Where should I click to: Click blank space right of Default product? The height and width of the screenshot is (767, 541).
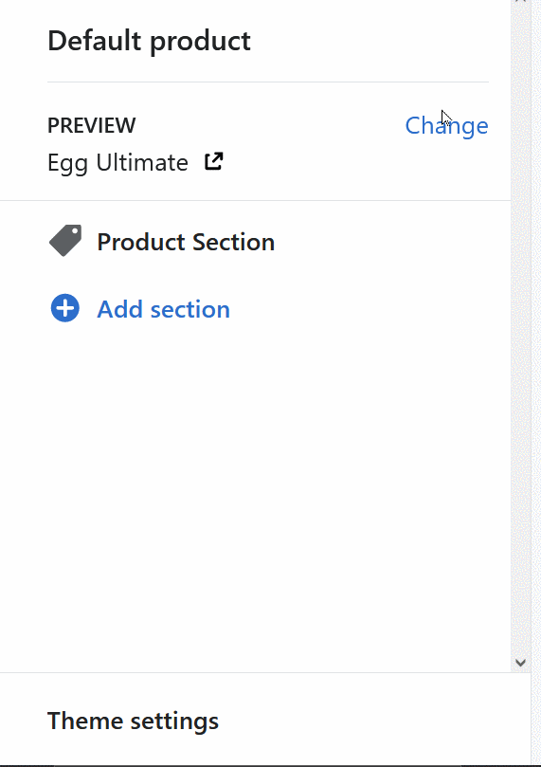[x=371, y=40]
